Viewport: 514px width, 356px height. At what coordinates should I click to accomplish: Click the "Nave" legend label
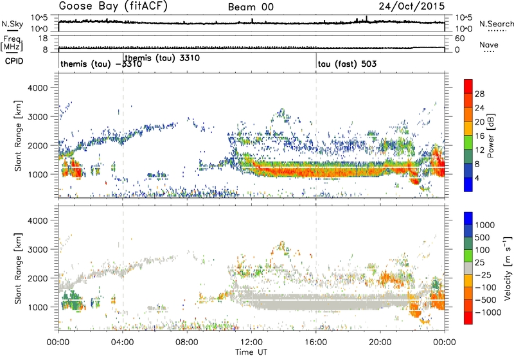click(489, 45)
